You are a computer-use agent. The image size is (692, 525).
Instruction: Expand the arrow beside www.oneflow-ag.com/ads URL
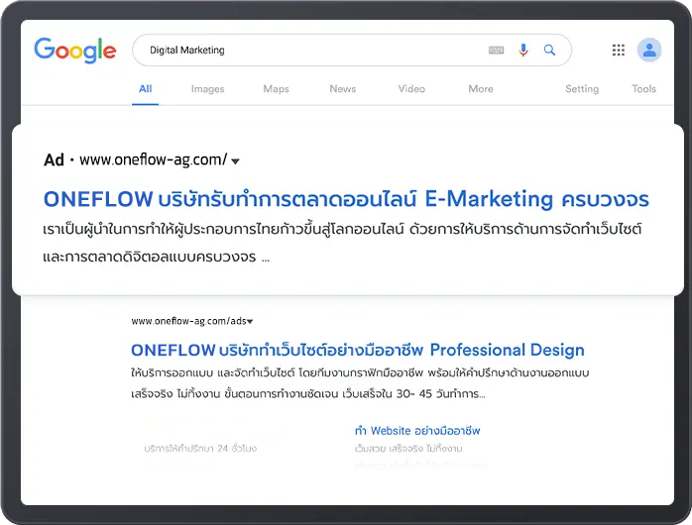[x=251, y=322]
